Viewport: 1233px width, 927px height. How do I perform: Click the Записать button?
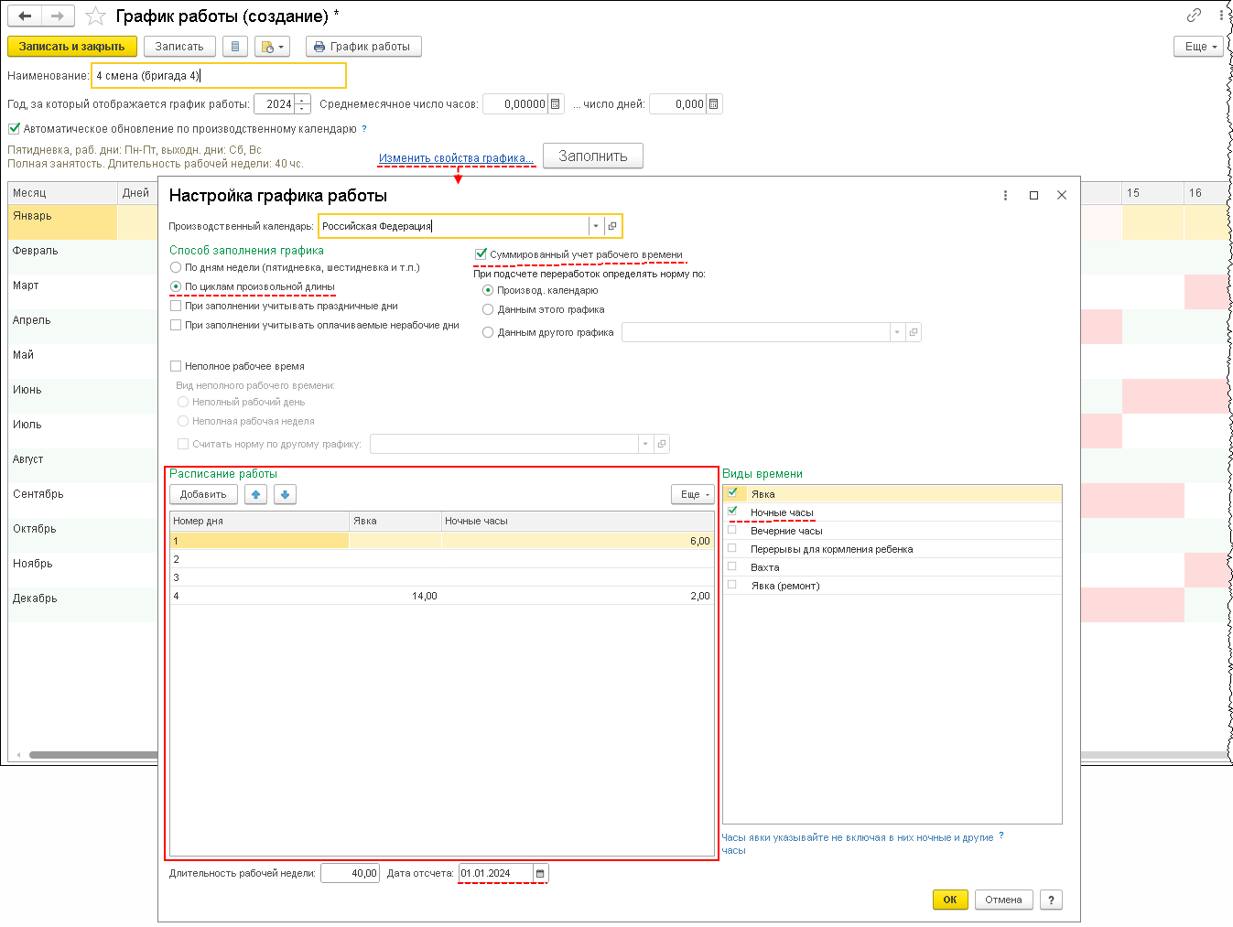179,47
